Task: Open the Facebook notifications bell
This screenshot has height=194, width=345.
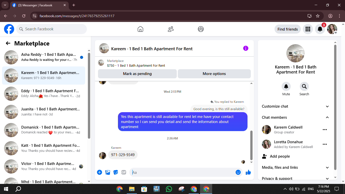Action: (x=320, y=29)
